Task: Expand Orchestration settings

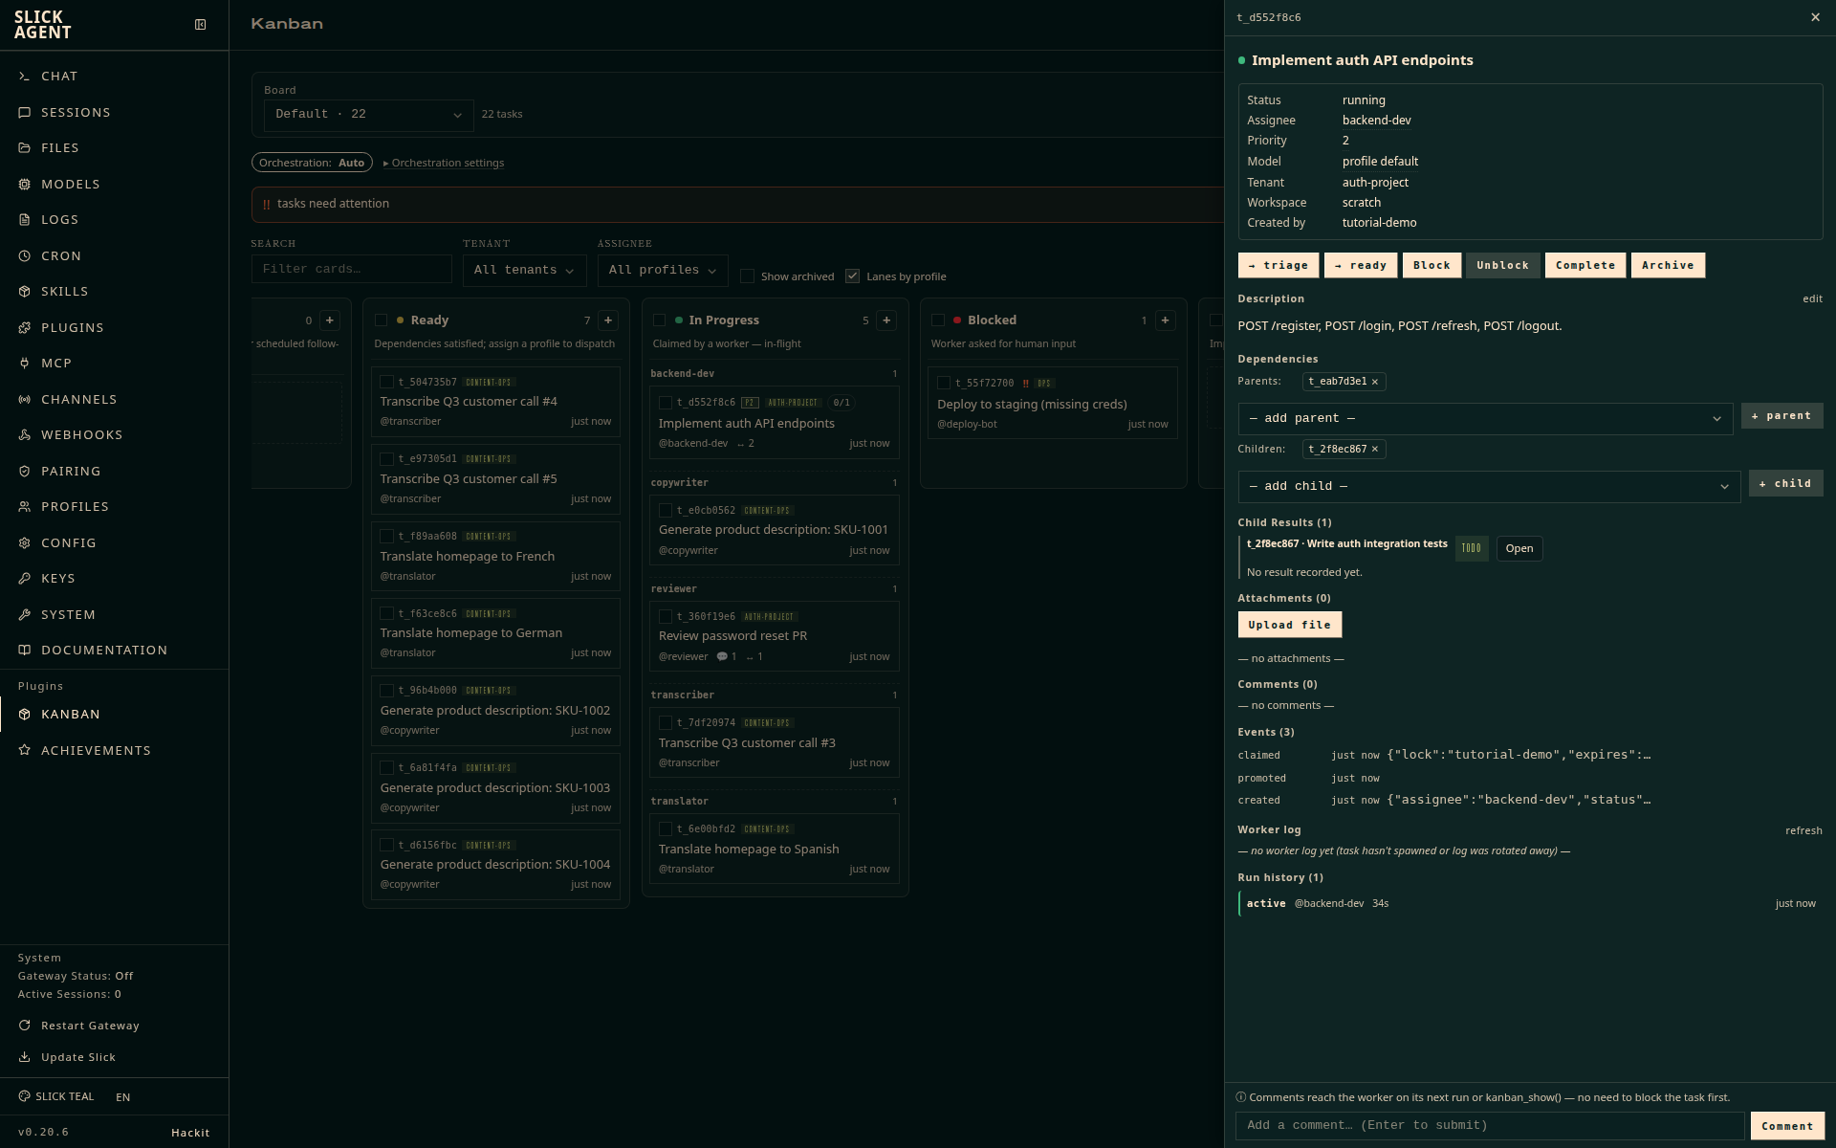Action: point(444,163)
